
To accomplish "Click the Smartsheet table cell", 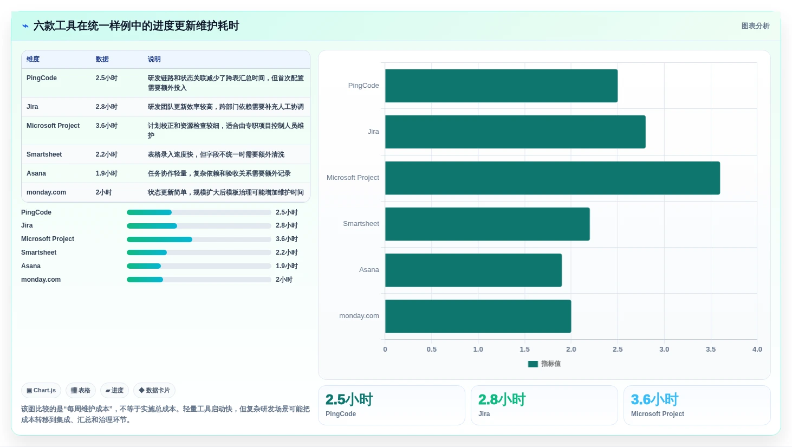I will [x=44, y=154].
